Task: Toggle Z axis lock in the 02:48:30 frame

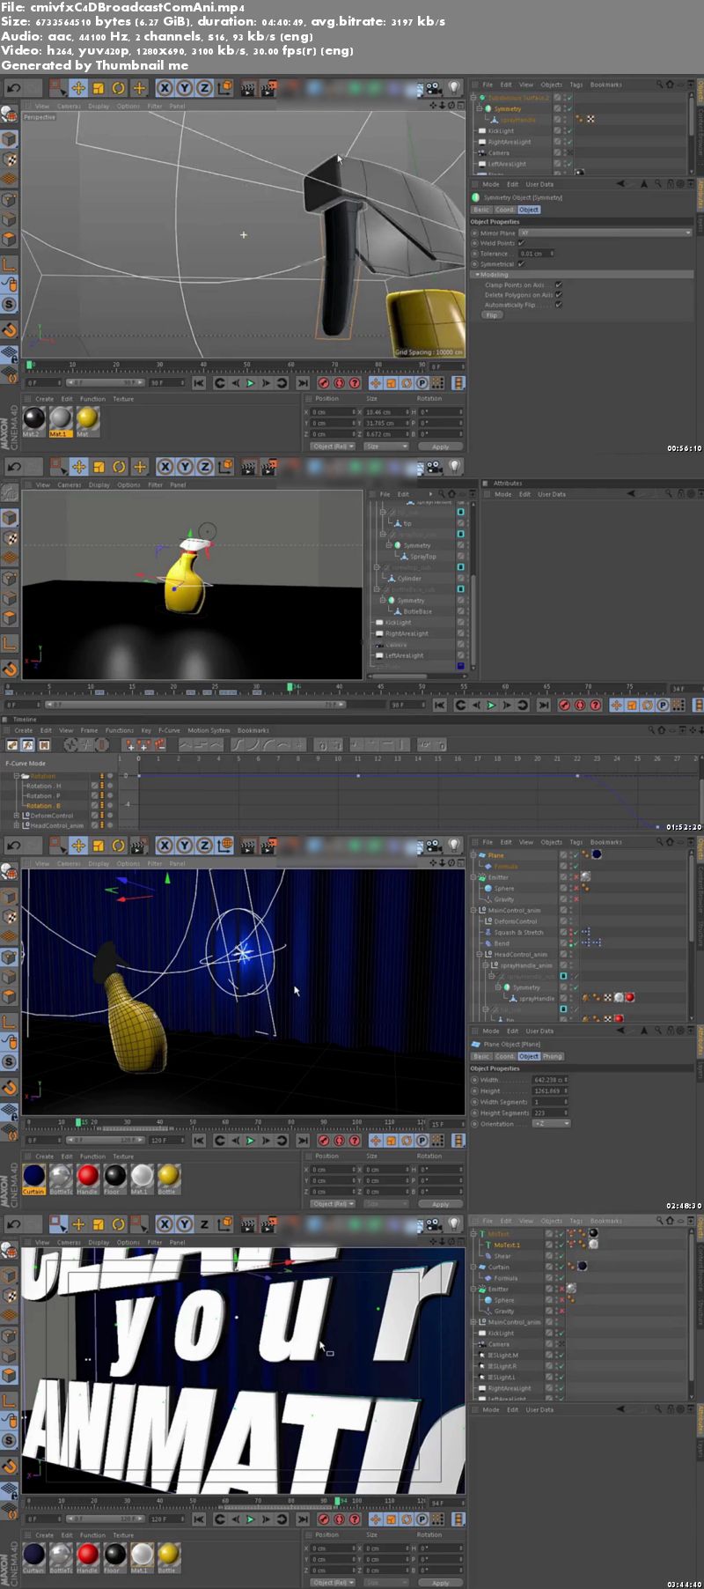Action: pyautogui.click(x=204, y=846)
